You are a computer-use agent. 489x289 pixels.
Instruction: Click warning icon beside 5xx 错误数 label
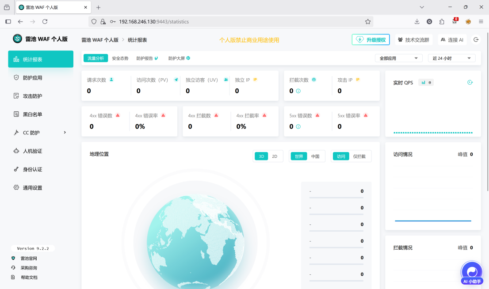coord(317,115)
